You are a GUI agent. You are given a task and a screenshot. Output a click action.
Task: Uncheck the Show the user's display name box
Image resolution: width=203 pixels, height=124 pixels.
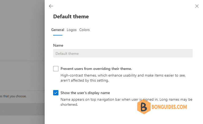[56, 93]
